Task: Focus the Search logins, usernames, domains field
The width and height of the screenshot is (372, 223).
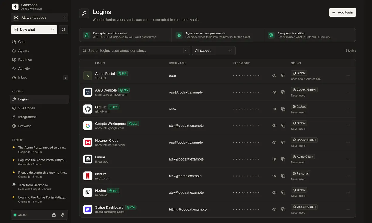Action: click(134, 50)
